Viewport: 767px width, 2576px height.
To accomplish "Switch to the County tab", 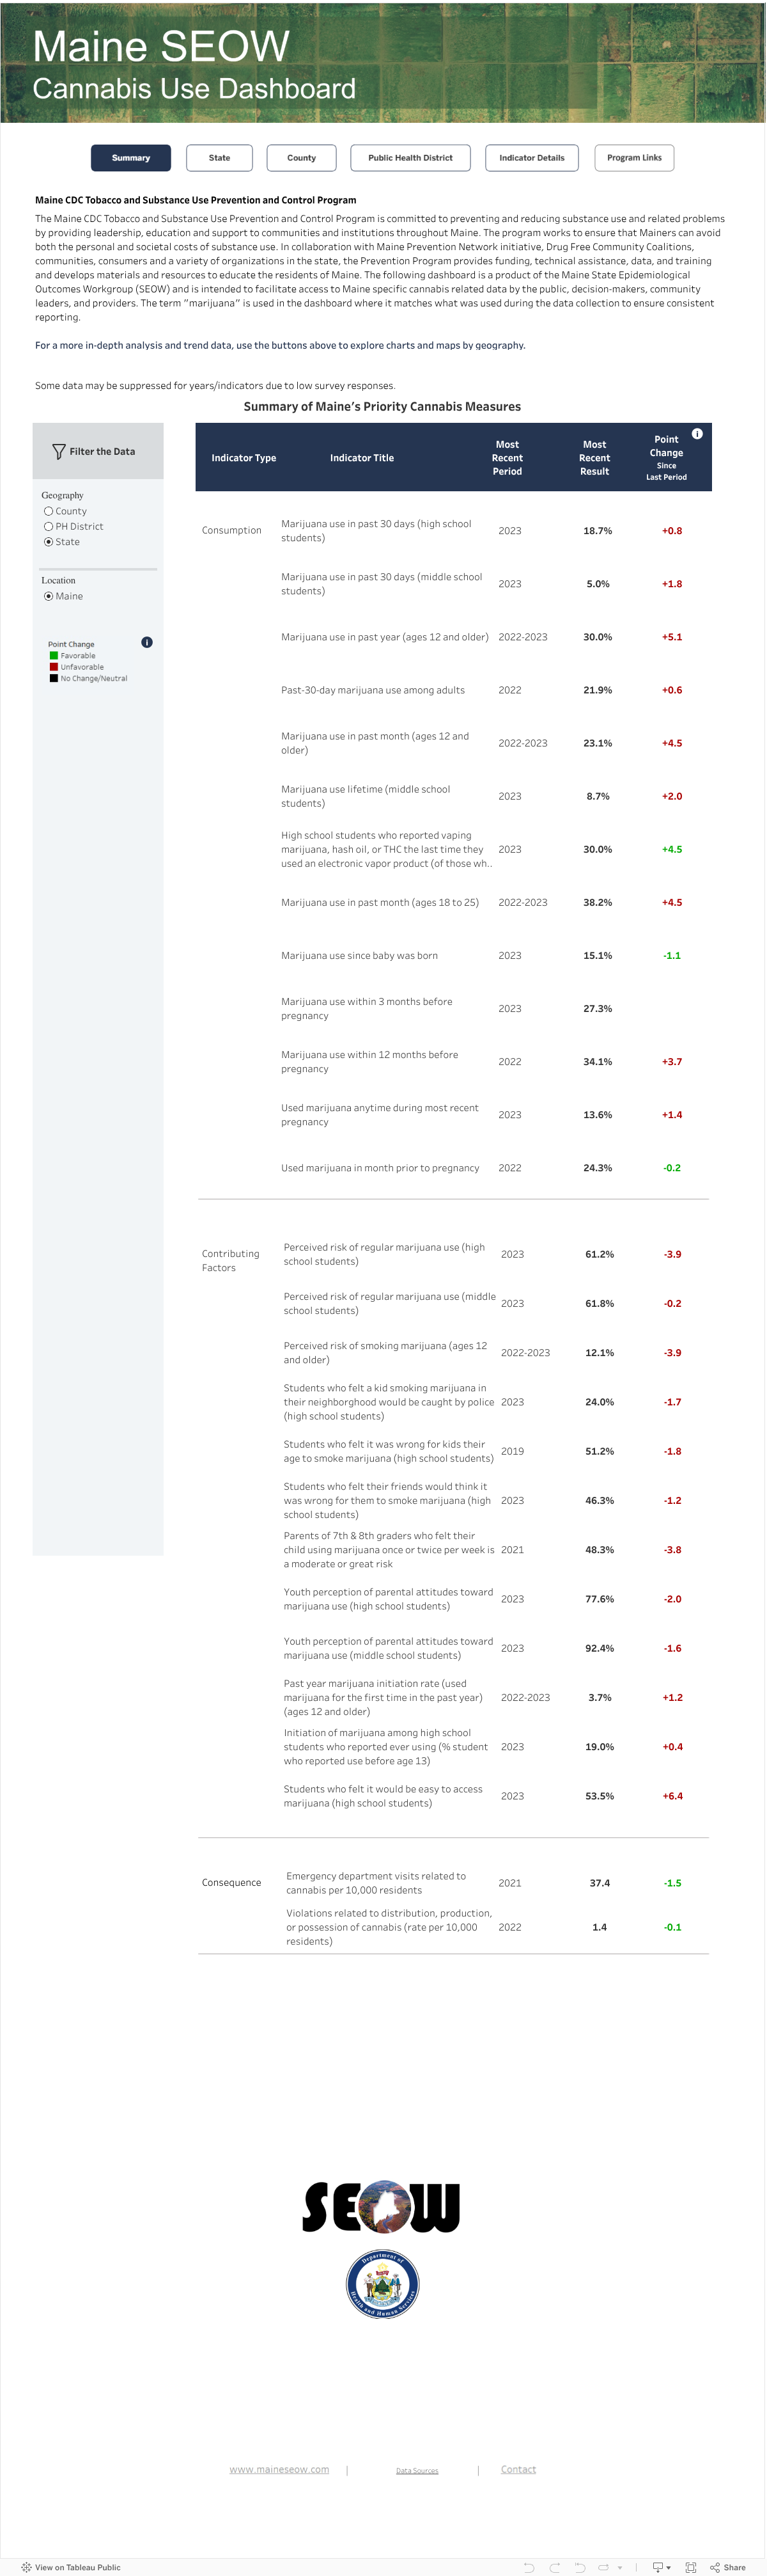I will [302, 158].
